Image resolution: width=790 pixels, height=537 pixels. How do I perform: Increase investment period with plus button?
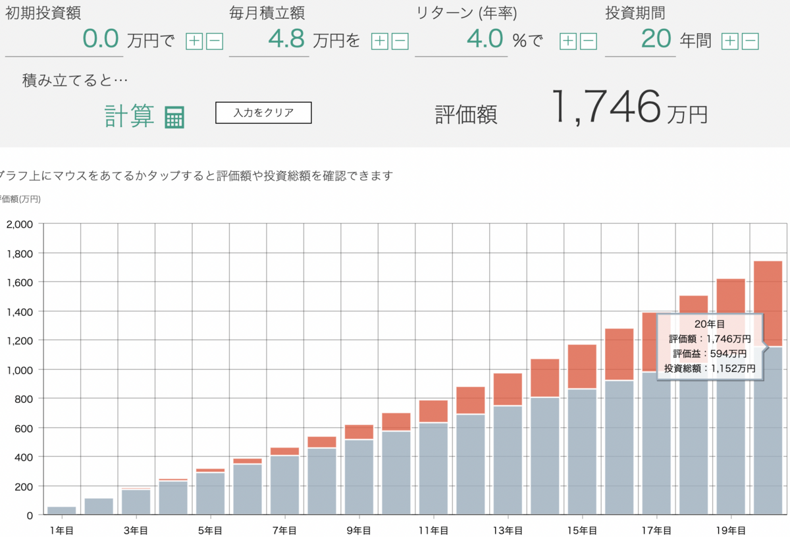(730, 41)
